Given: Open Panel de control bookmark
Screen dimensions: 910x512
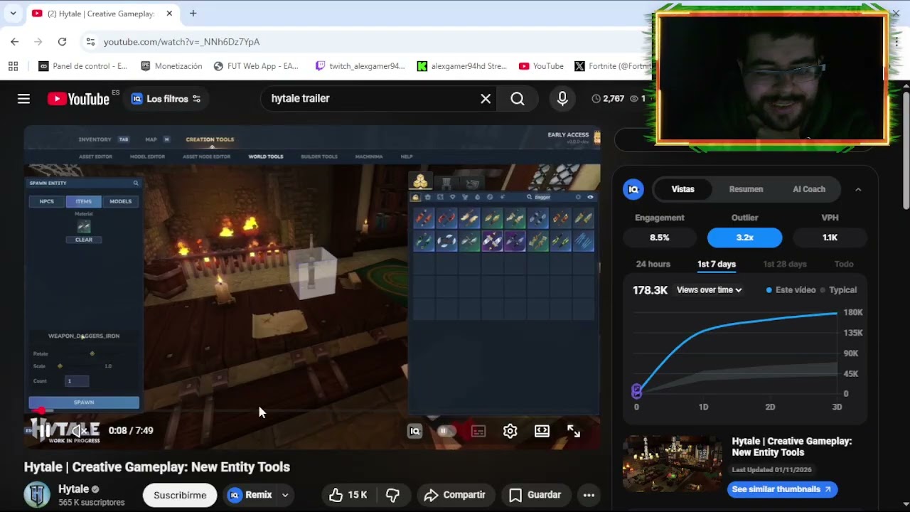Looking at the screenshot, I should [82, 66].
